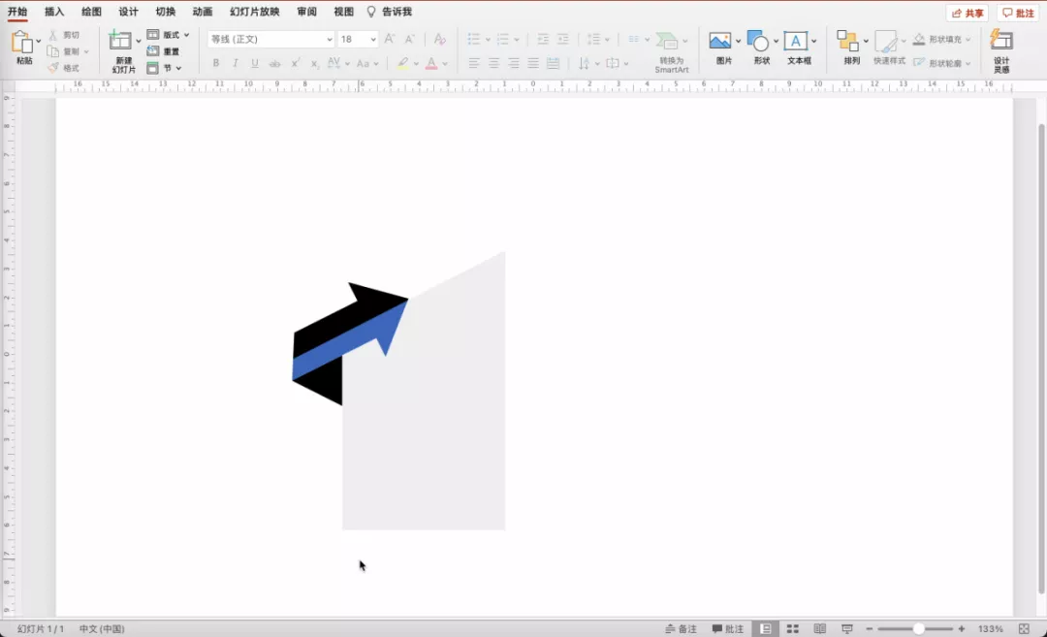Toggle italic formatting
The height and width of the screenshot is (637, 1047).
pyautogui.click(x=235, y=63)
